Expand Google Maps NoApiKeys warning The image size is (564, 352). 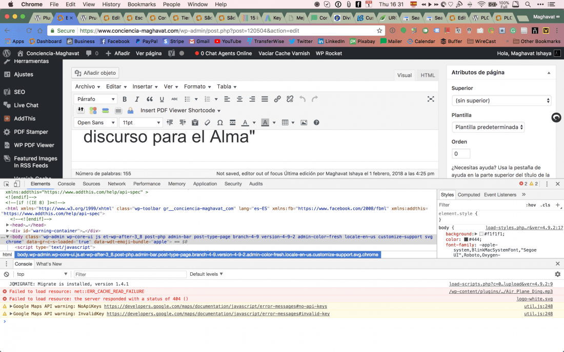point(11,306)
